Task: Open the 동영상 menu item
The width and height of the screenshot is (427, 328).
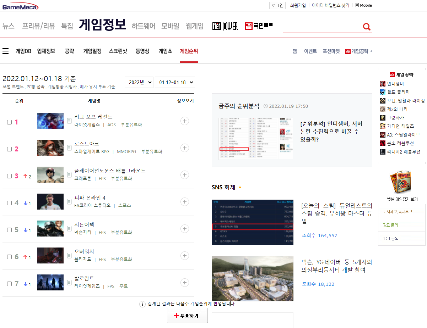Action: pyautogui.click(x=142, y=51)
